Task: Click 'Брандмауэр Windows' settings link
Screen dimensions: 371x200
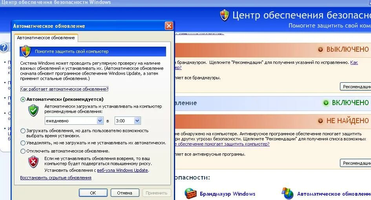Action: (227, 194)
